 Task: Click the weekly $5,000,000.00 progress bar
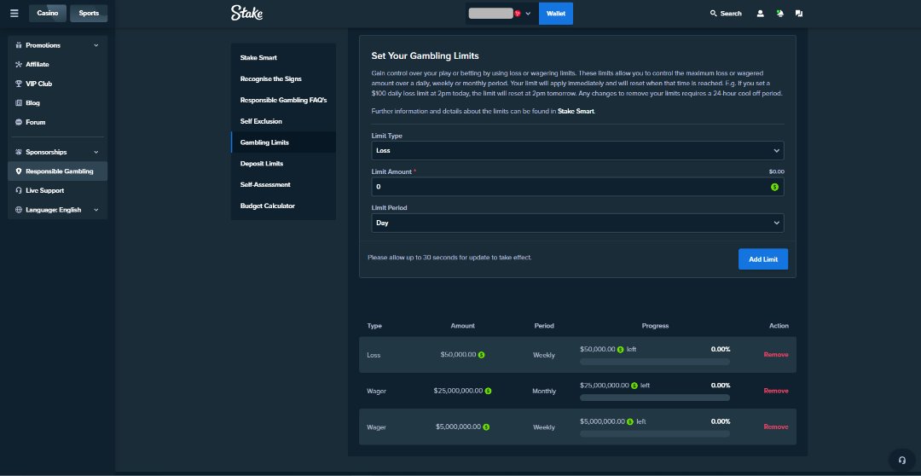click(655, 434)
